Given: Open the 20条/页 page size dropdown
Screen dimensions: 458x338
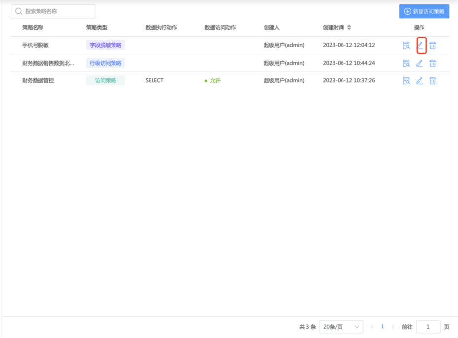Looking at the screenshot, I should 341,327.
